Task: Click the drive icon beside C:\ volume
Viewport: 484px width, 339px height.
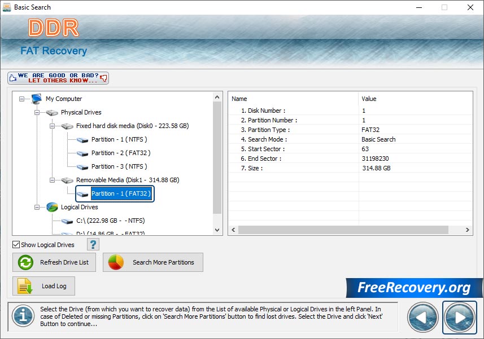Action: [67, 221]
